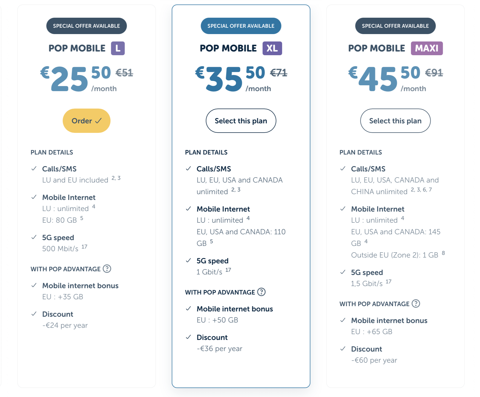Click the Calls/SMS checkmark in L plan
480x397 pixels.
(34, 169)
